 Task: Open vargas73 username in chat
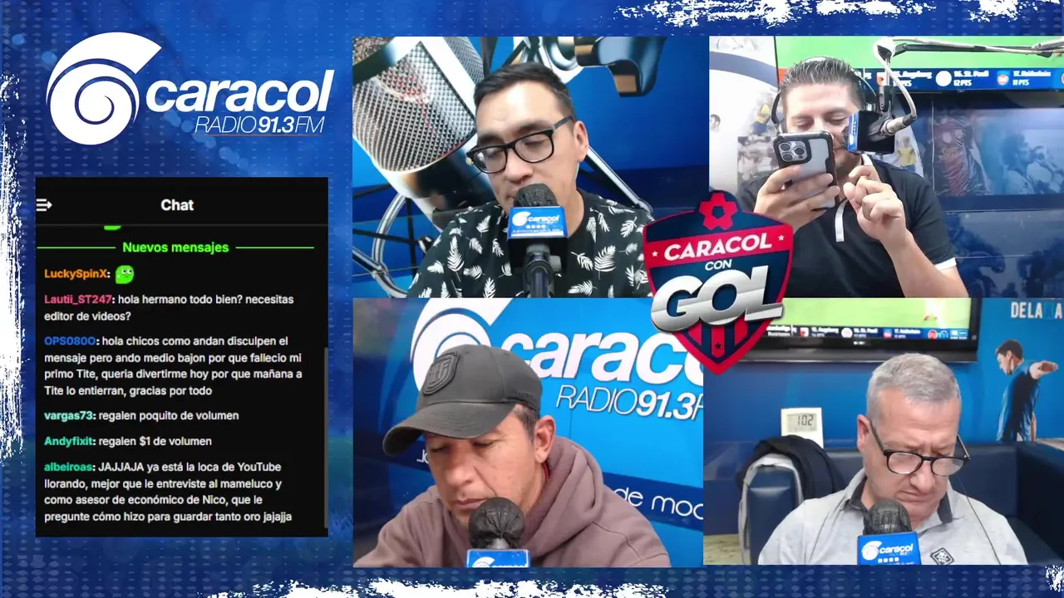pyautogui.click(x=70, y=416)
